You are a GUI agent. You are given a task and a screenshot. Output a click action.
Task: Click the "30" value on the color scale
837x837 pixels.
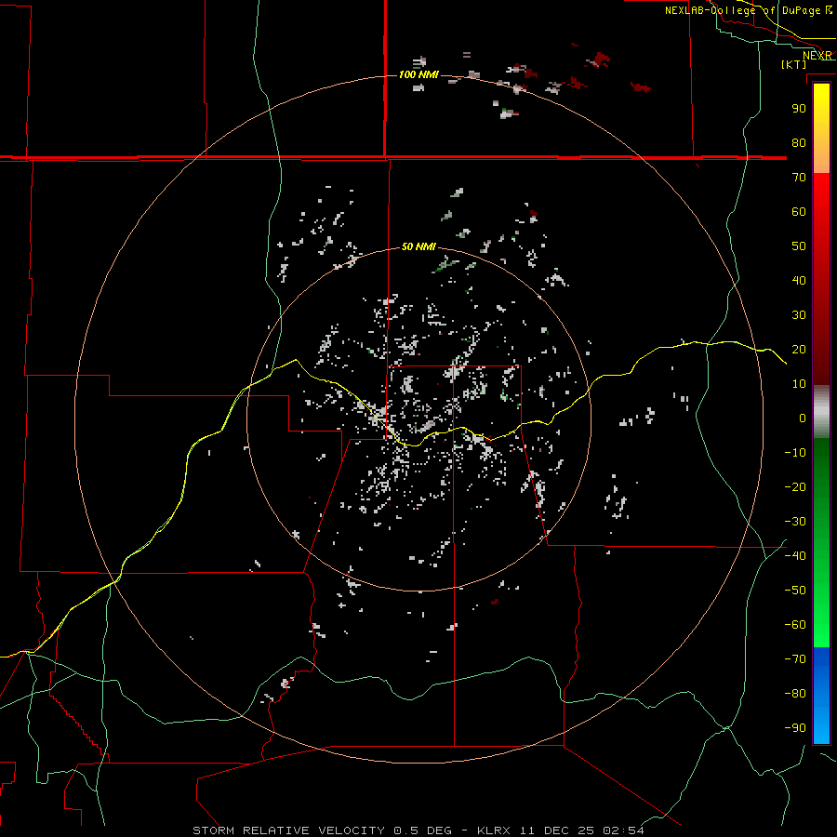coord(799,315)
